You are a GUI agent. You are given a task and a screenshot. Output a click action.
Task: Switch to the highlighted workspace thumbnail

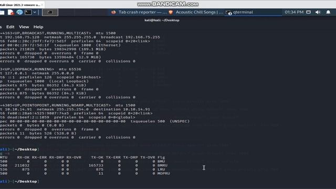pos(50,13)
